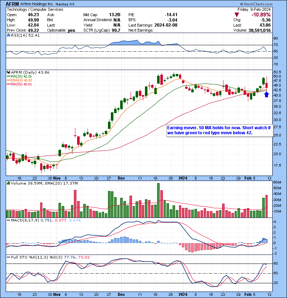Click the Affirm Holdings Inc. company name
The width and height of the screenshot is (287, 298).
point(37,4)
